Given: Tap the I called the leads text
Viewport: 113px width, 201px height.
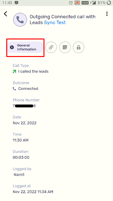Looking at the screenshot, I should [x=33, y=71].
